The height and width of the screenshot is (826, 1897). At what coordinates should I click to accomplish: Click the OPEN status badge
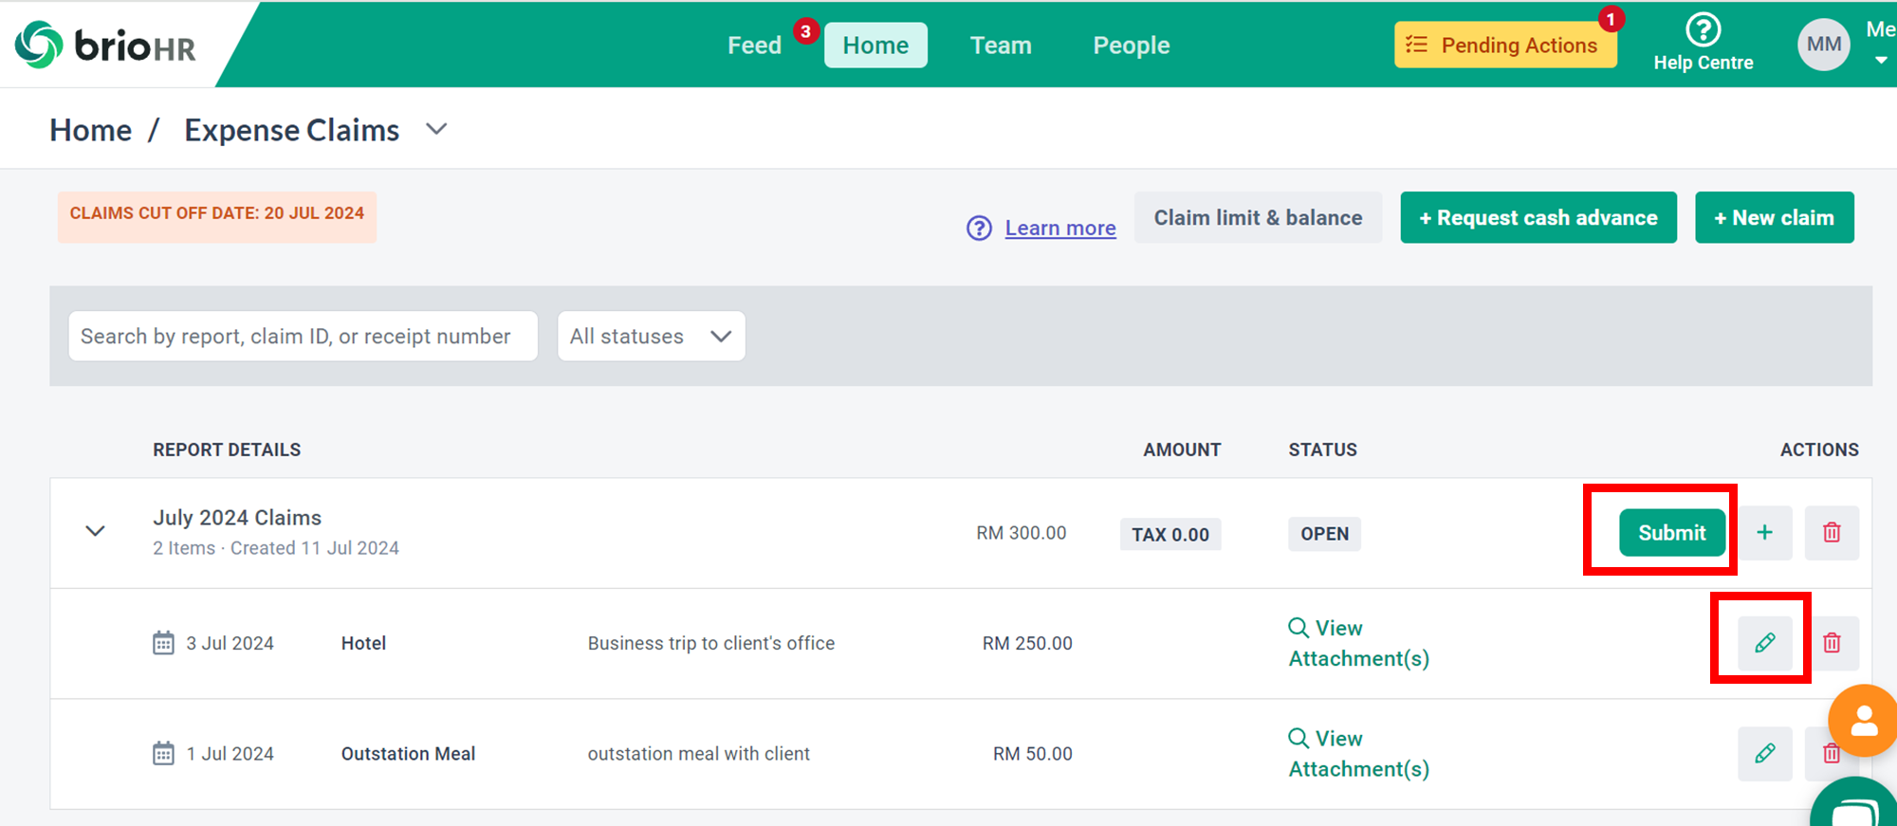1324,534
